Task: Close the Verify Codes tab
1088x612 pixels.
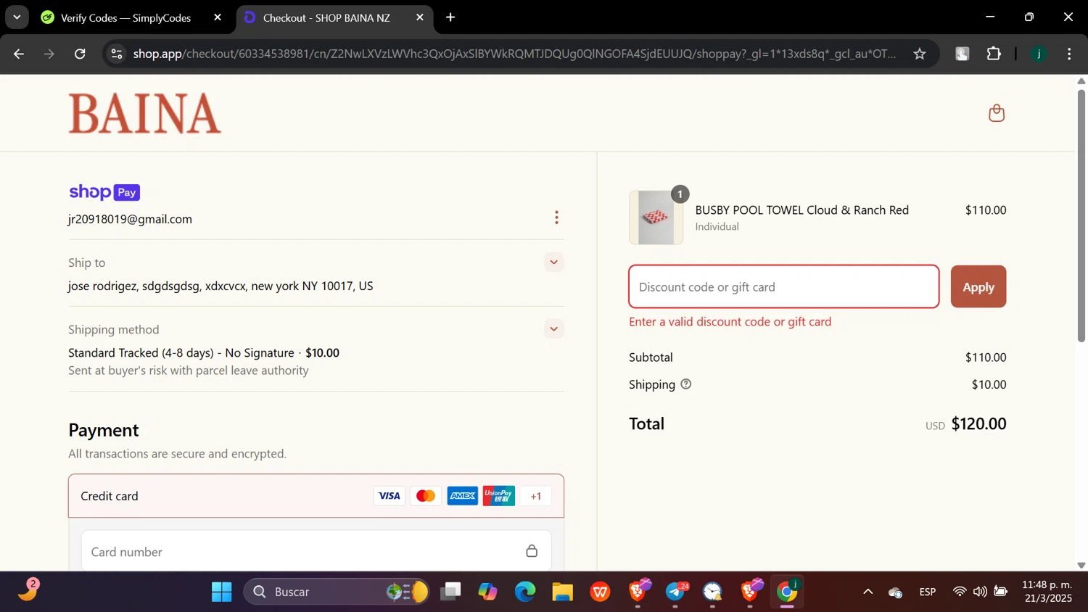Action: [218, 17]
